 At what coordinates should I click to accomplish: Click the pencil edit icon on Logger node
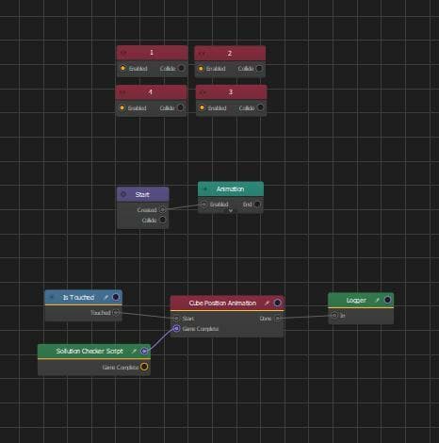[377, 300]
